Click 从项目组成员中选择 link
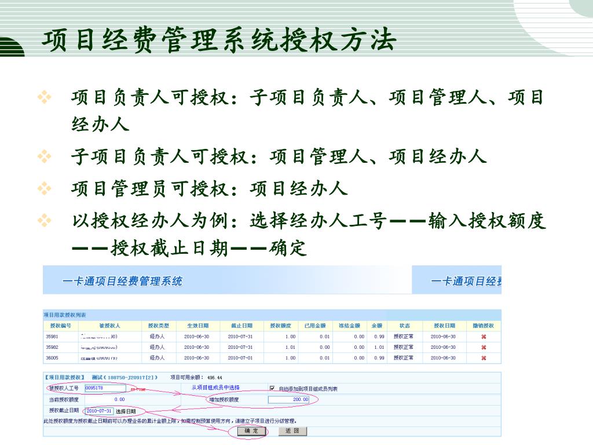Screen dimensions: 593x445 (x=215, y=388)
